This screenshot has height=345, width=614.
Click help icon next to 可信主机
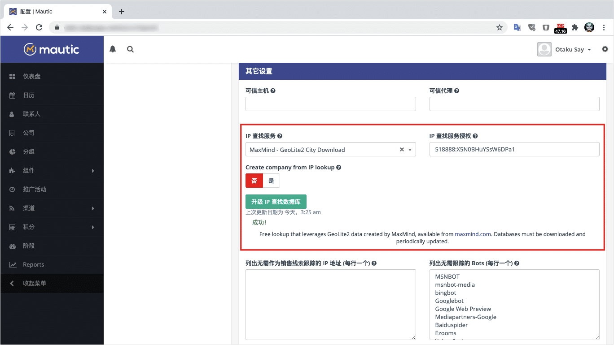coord(273,91)
